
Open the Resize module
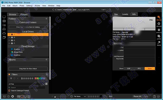click(159, 43)
